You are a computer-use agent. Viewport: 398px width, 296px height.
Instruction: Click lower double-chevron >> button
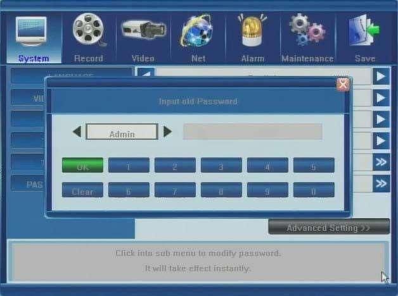pyautogui.click(x=381, y=183)
